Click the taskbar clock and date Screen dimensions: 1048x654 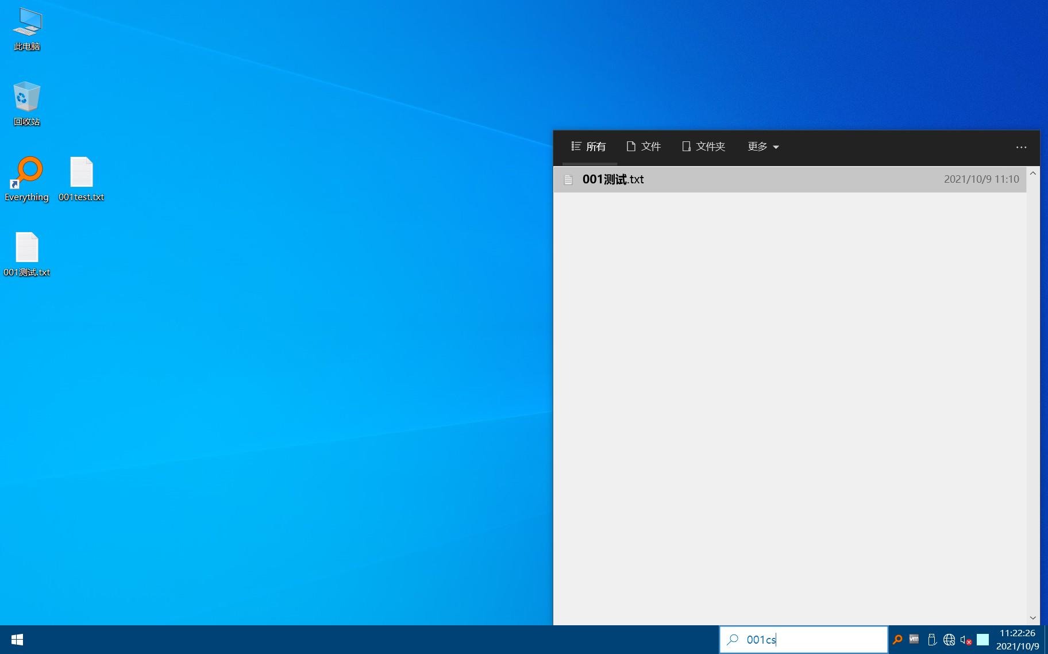[x=1017, y=640]
